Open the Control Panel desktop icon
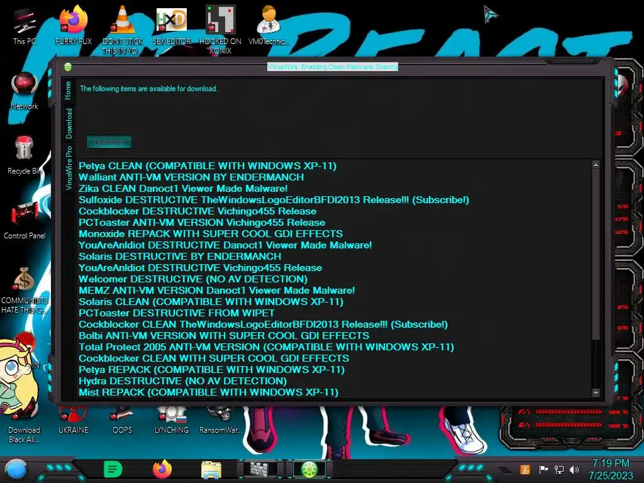The image size is (644, 483). click(x=25, y=220)
